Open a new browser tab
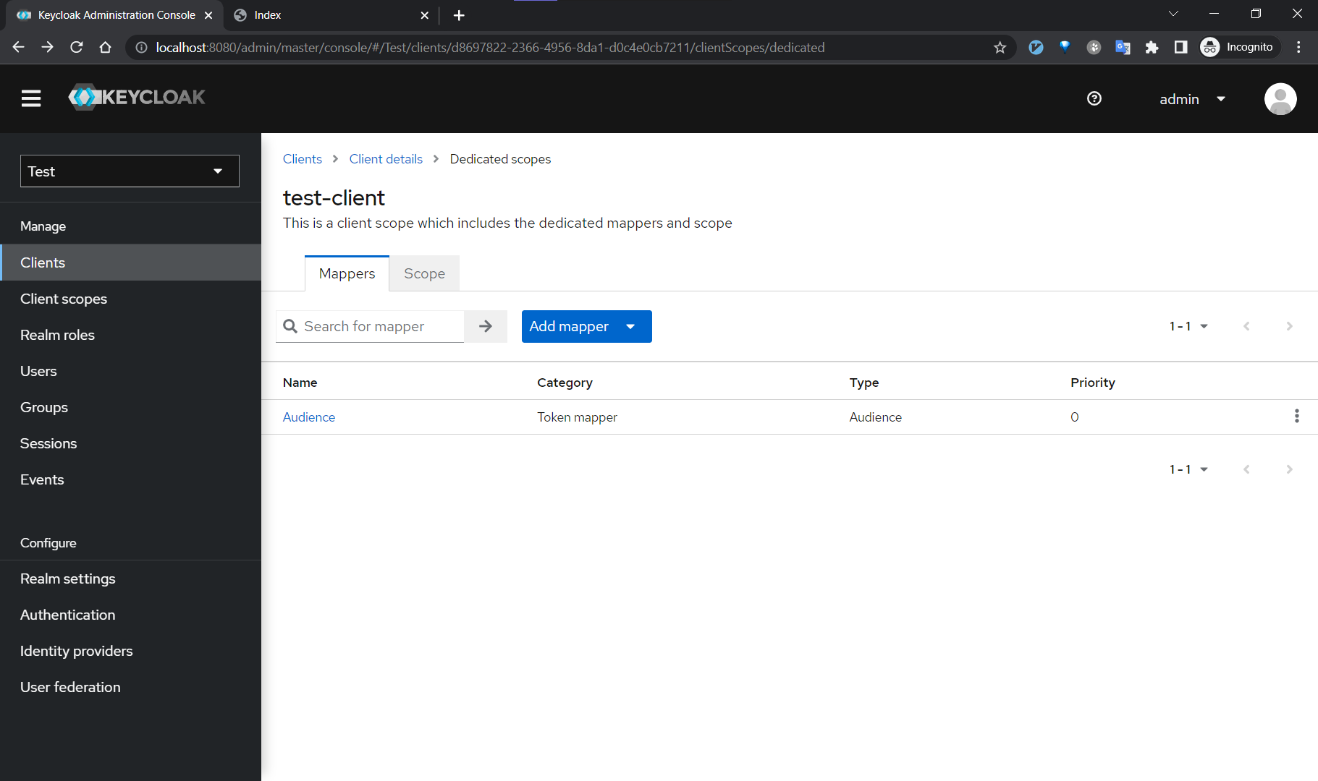The image size is (1318, 781). [459, 15]
